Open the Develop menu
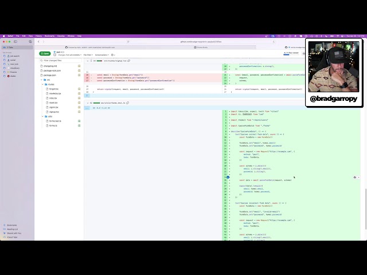 click(61, 36)
